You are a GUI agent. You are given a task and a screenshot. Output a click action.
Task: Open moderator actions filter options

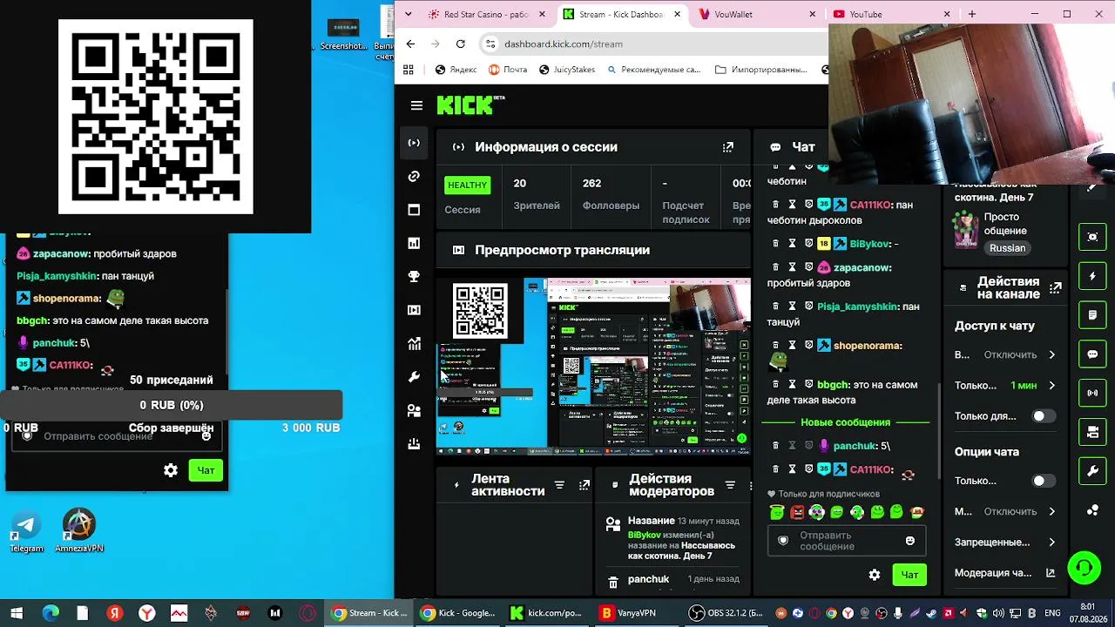[730, 485]
